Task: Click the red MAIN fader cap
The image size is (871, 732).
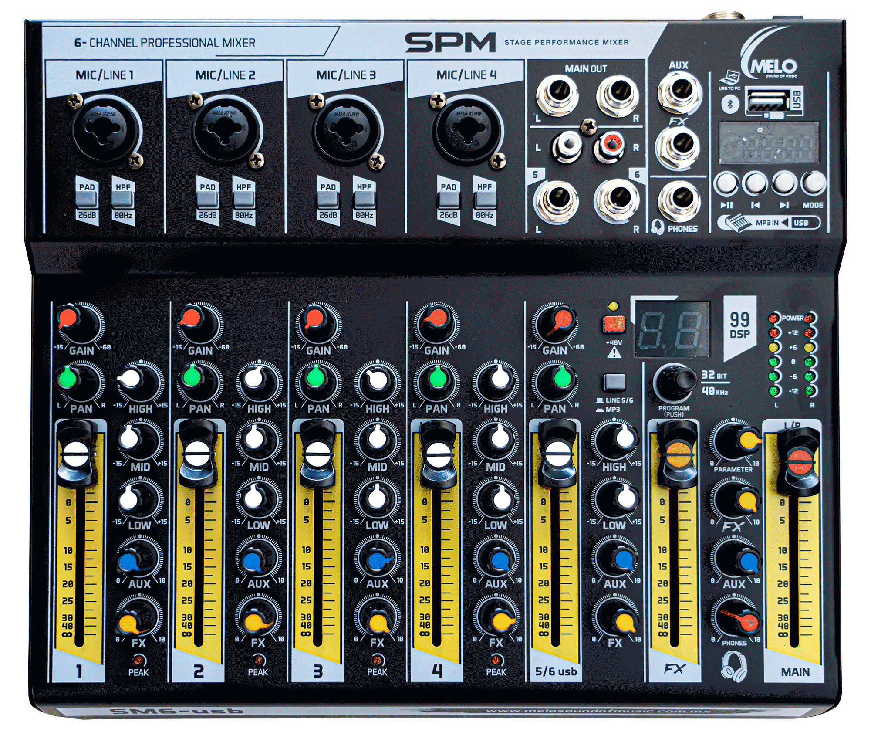Action: pyautogui.click(x=800, y=462)
